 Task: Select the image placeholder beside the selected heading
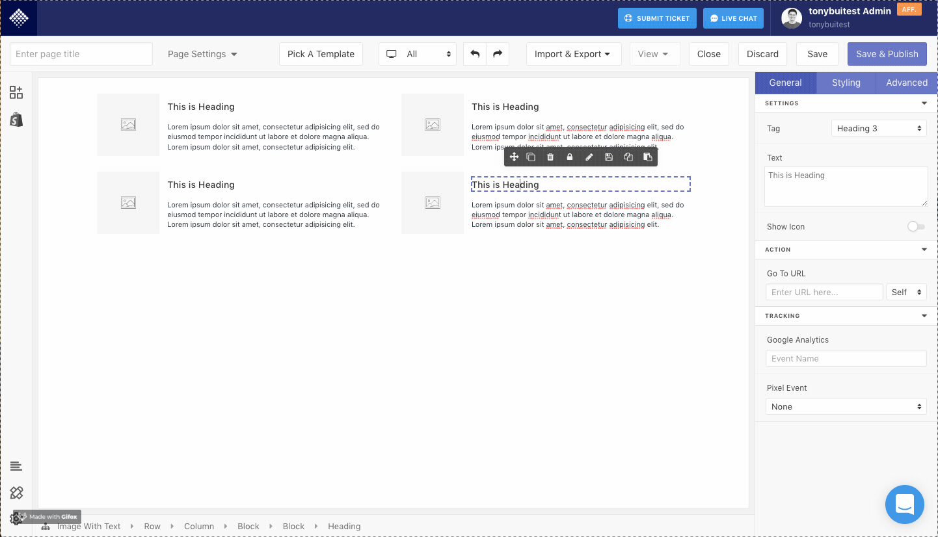point(433,203)
